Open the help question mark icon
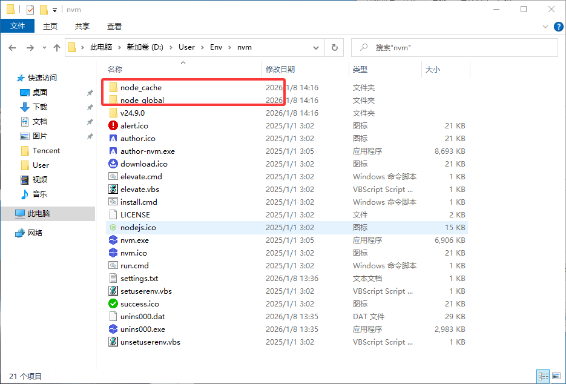Image resolution: width=566 pixels, height=384 pixels. (x=559, y=27)
